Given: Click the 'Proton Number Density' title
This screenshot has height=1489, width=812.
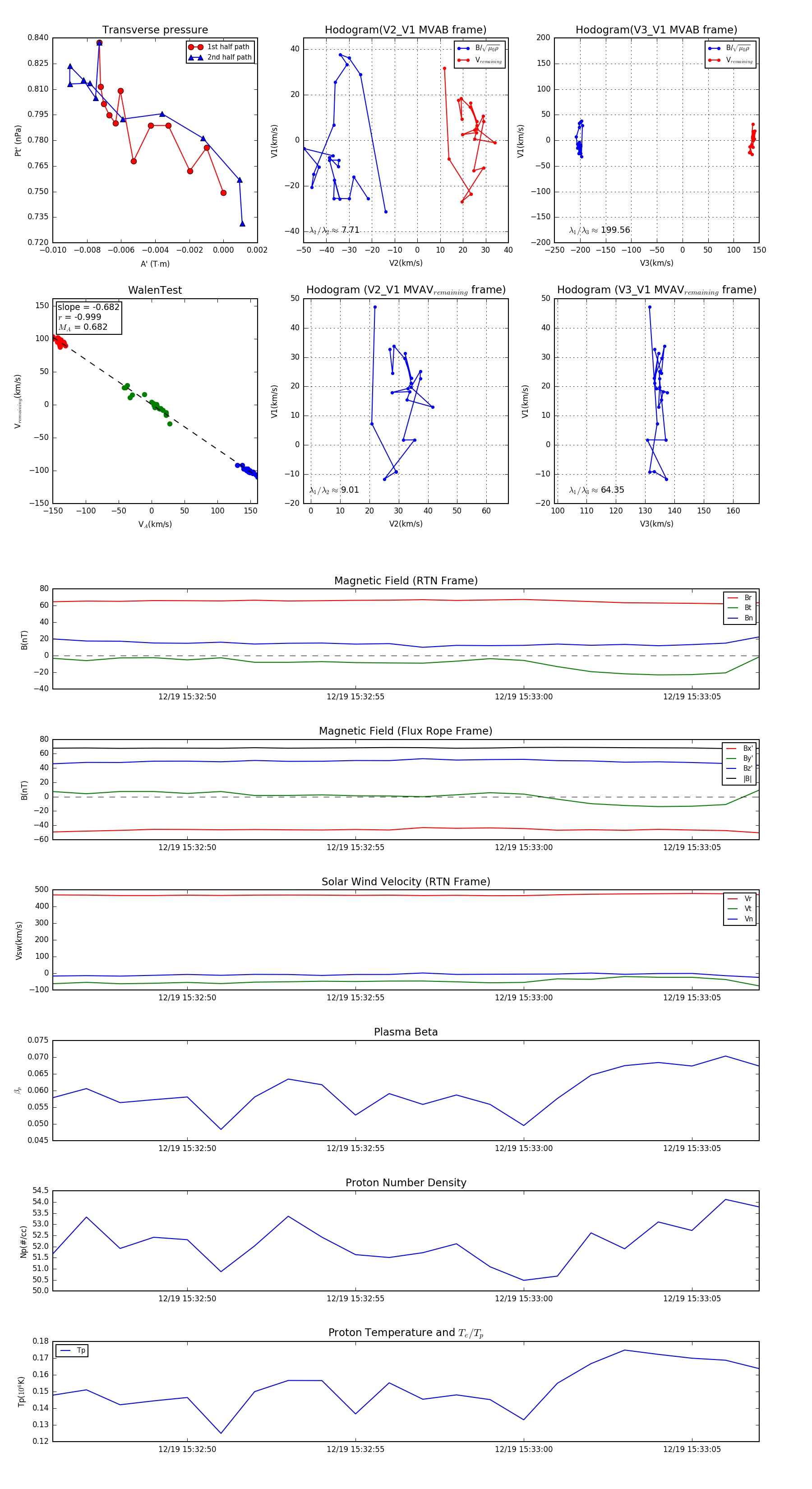Looking at the screenshot, I should tap(406, 1182).
